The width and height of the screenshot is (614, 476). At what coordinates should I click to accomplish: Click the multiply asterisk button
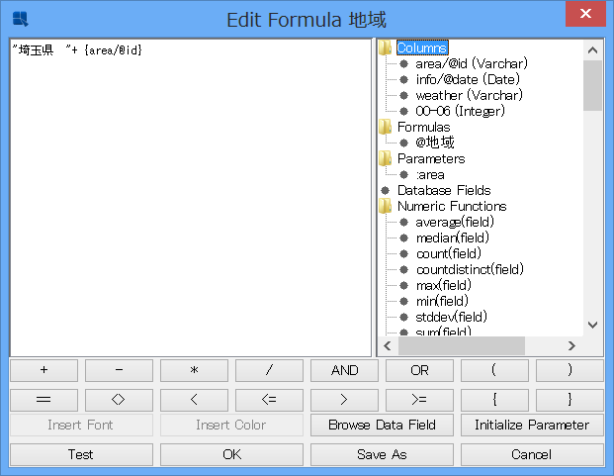tap(194, 370)
